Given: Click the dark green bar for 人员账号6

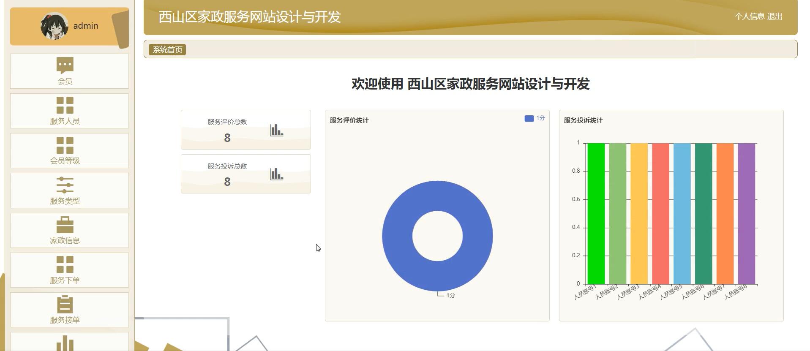Looking at the screenshot, I should pos(704,214).
